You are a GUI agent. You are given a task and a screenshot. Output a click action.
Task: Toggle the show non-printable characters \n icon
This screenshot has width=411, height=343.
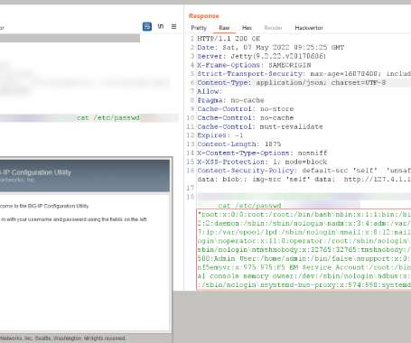coord(161,26)
